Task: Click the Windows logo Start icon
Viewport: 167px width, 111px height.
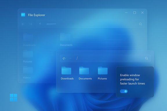Action: coord(14,98)
